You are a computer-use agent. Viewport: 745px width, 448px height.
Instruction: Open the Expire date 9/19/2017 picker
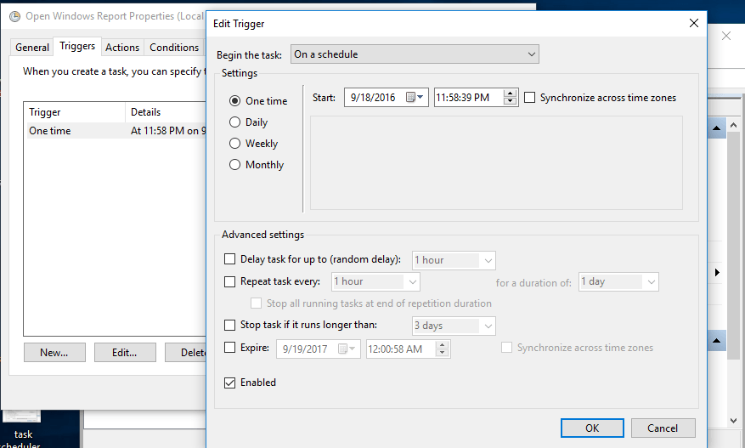coord(347,349)
